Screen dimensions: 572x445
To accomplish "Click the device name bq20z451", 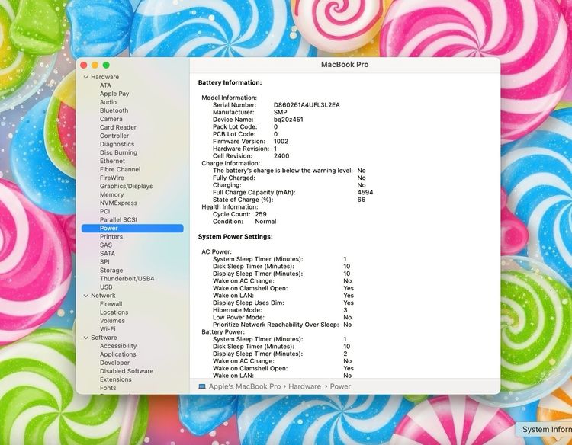I will pos(288,120).
